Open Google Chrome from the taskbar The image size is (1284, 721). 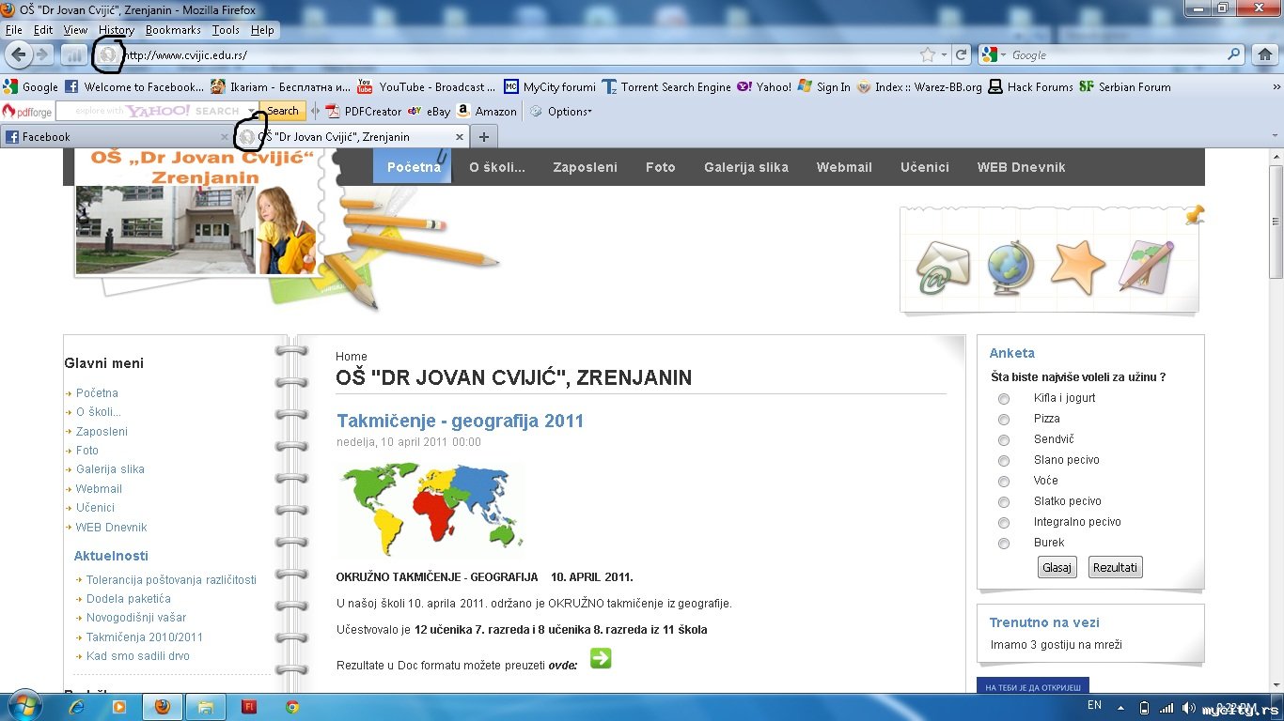[292, 707]
